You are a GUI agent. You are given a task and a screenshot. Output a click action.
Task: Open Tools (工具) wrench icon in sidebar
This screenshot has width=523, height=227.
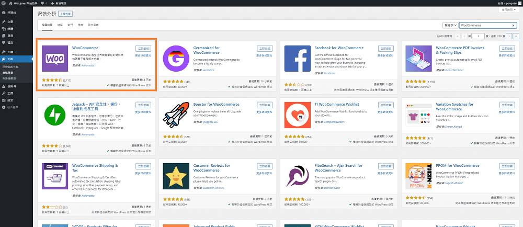point(3,93)
